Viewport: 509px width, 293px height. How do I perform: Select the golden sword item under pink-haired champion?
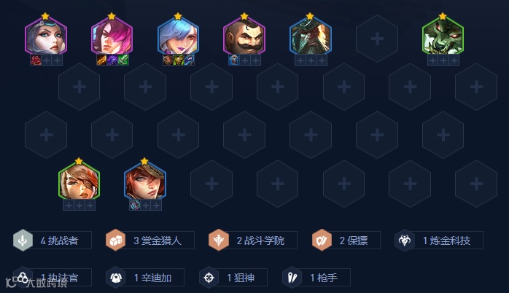pos(101,60)
